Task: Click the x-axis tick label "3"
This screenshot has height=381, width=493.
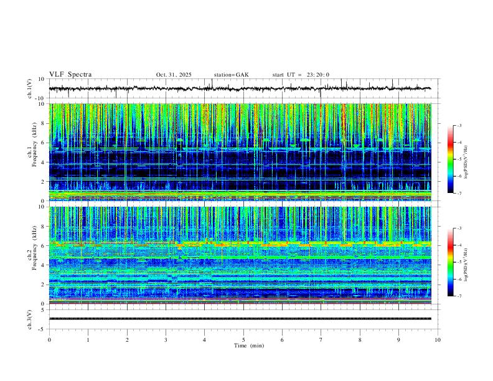Action: coord(166,340)
